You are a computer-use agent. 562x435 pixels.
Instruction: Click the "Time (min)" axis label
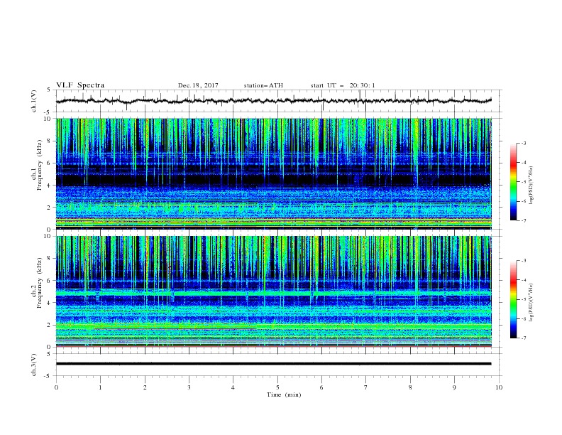coord(284,394)
